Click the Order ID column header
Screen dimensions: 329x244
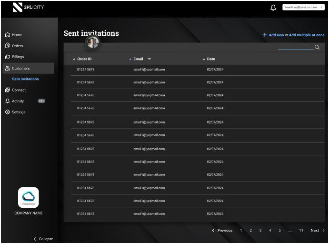[x=84, y=59]
